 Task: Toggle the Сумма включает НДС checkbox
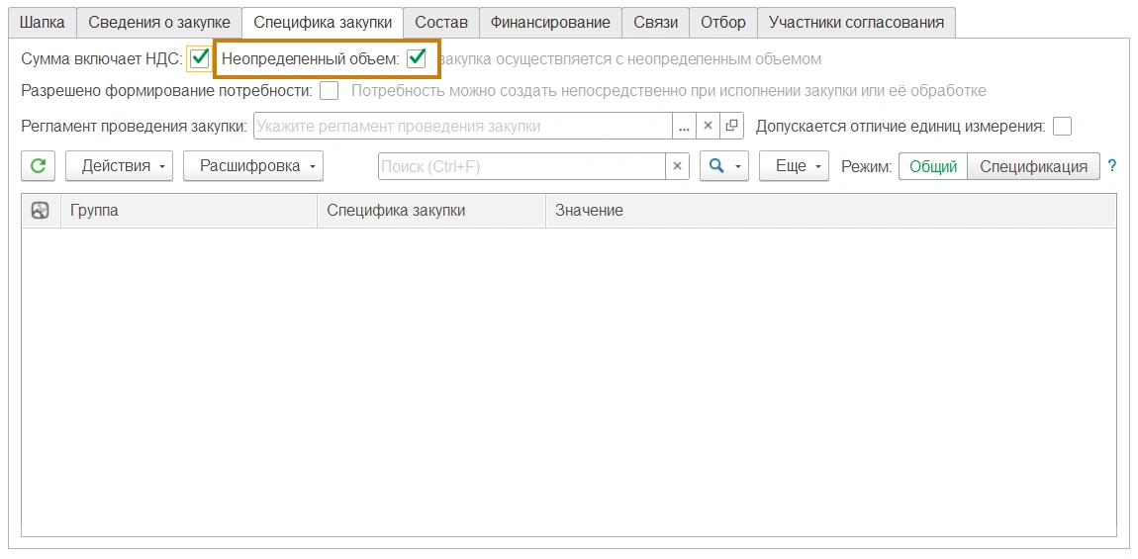[x=199, y=58]
